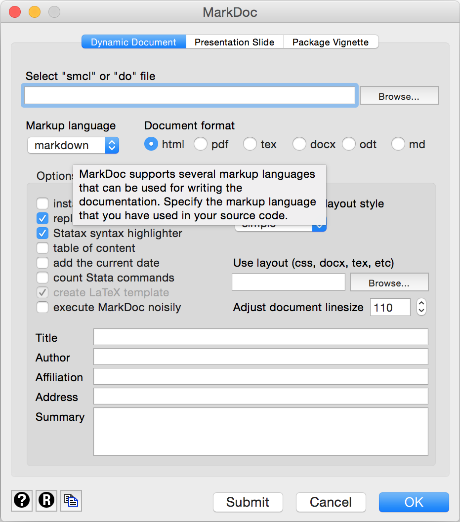Enable table of content checkbox
The image size is (460, 522).
tap(42, 248)
